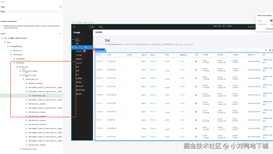This screenshot has width=273, height=154.
Task: Select the Div#pageWrapper layer
Action: pyautogui.click(x=16, y=46)
